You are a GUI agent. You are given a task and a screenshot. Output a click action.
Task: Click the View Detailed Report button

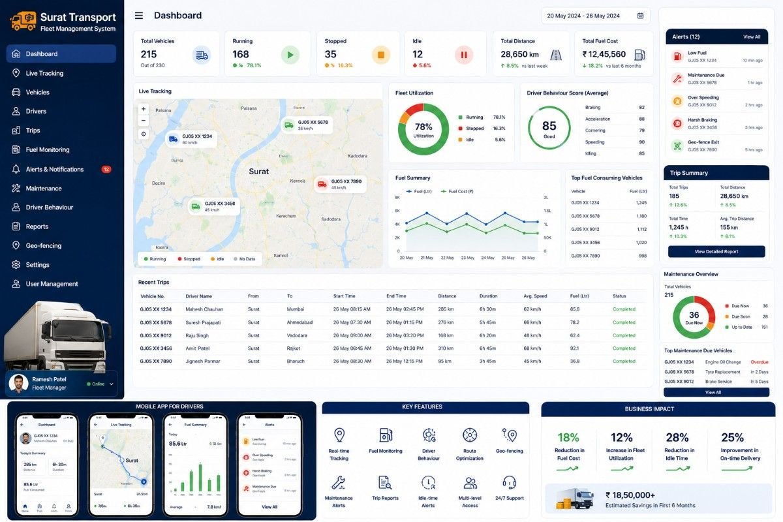[x=716, y=251]
